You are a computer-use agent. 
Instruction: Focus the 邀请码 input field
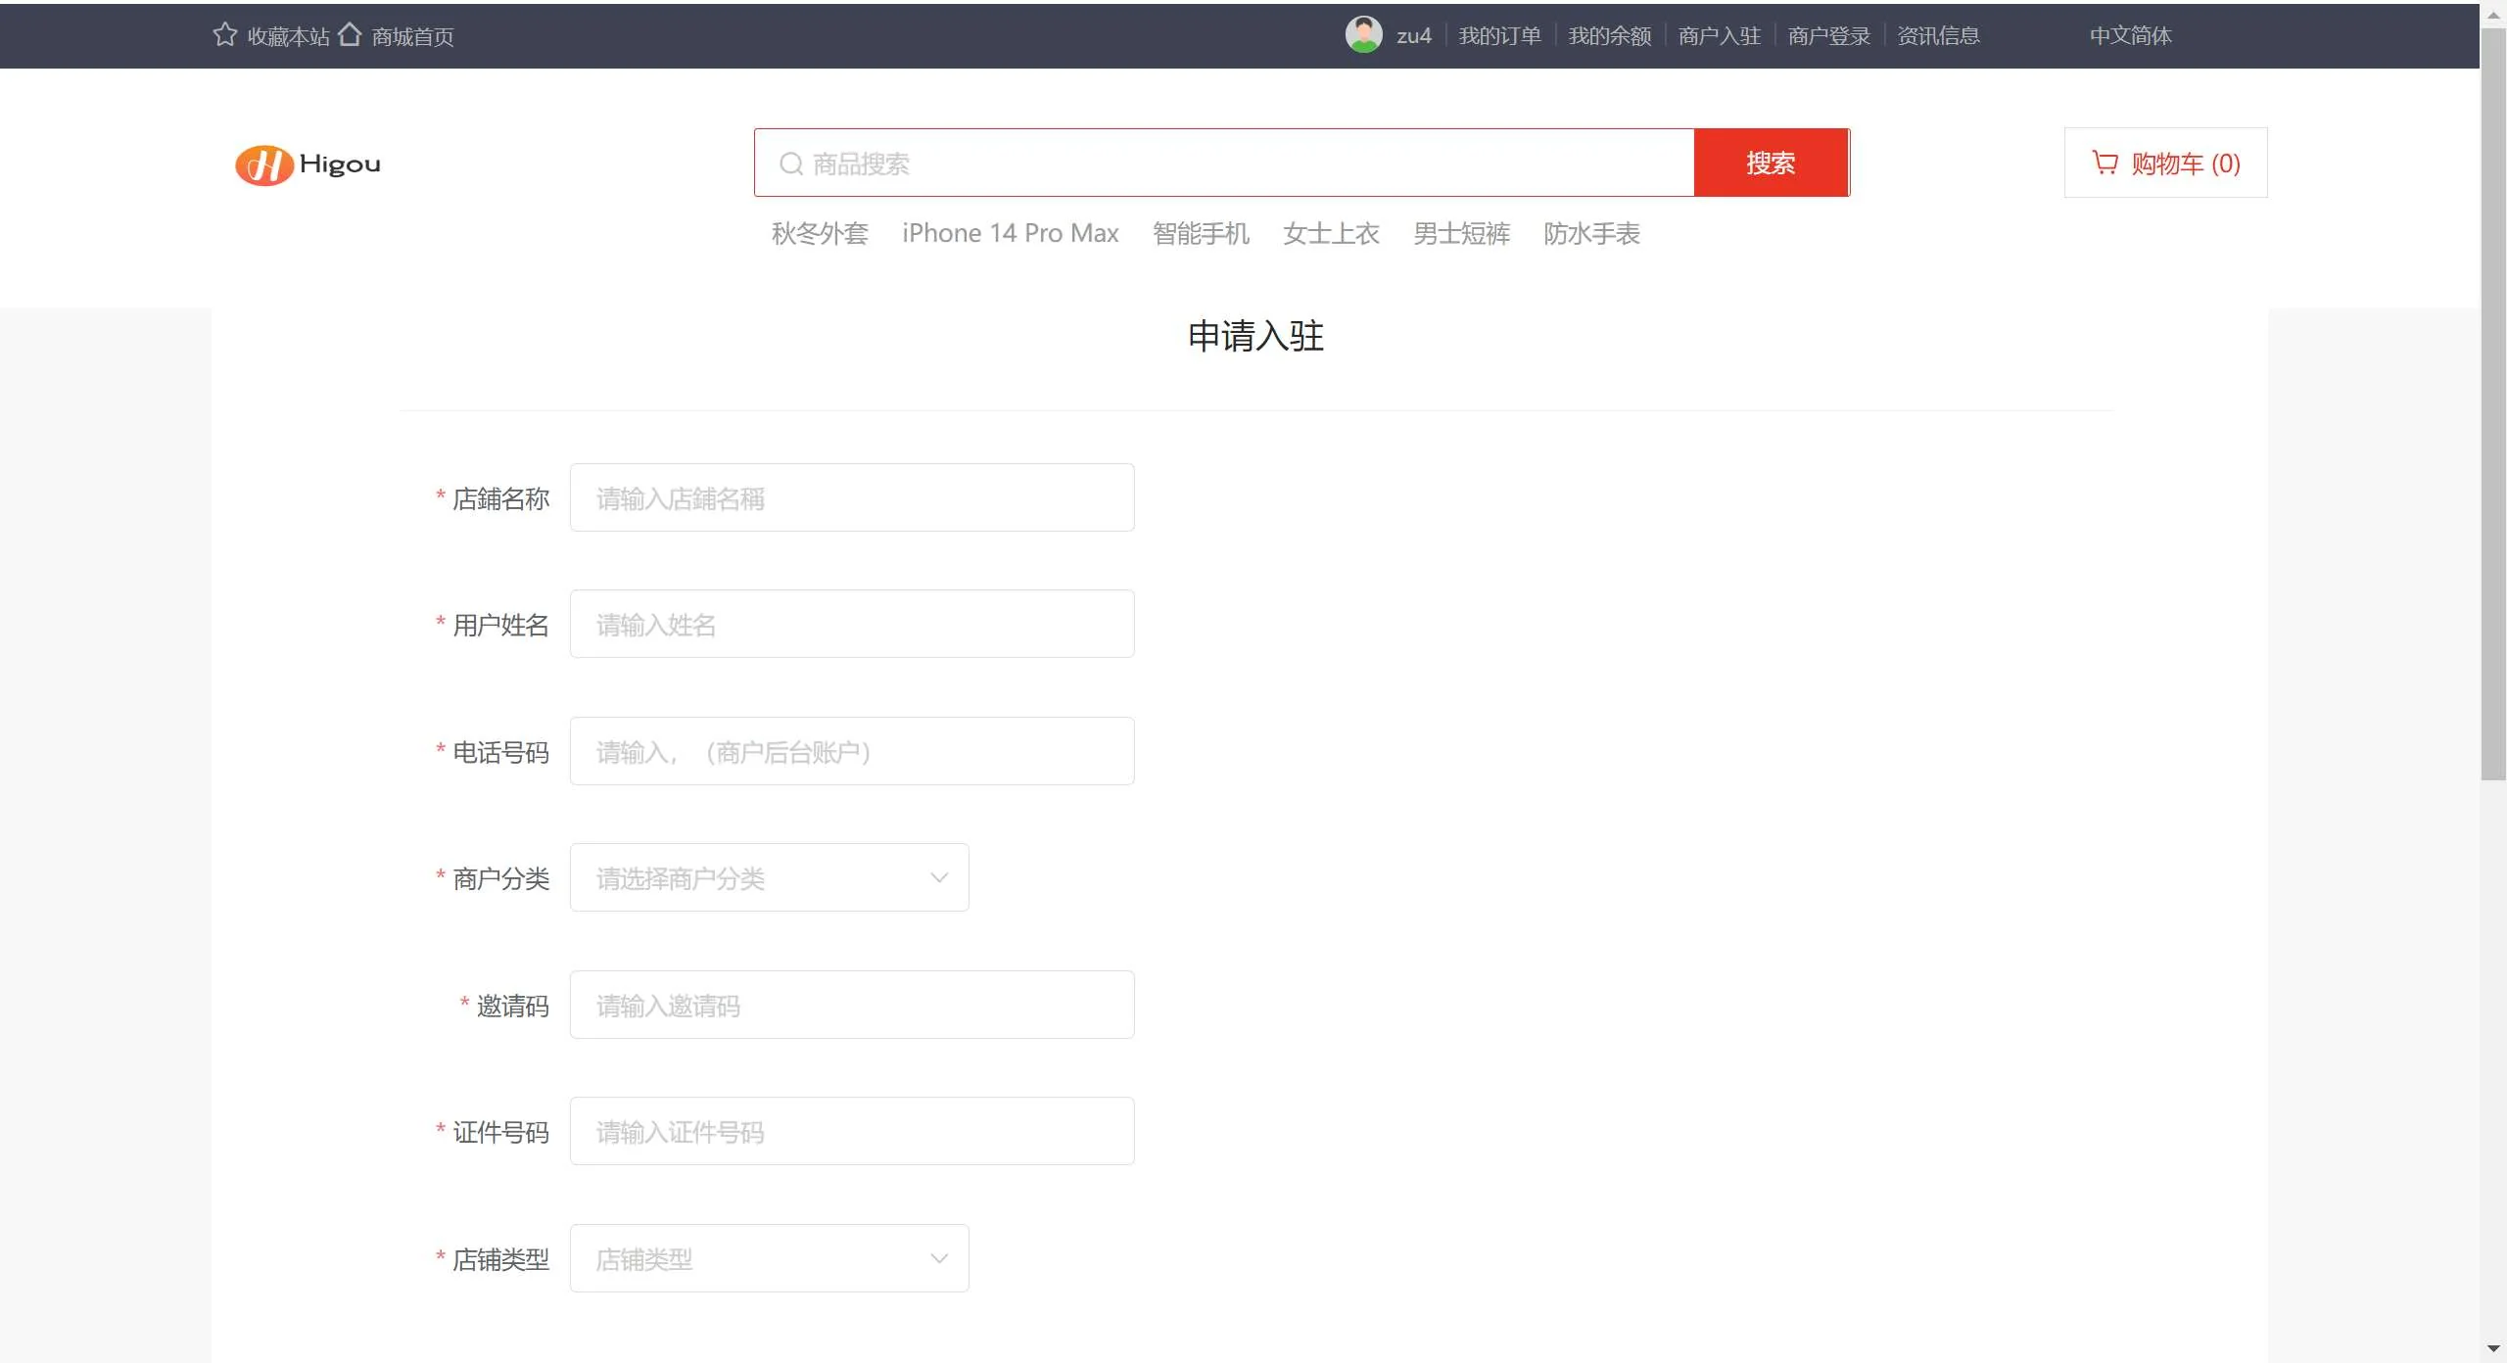851,1006
